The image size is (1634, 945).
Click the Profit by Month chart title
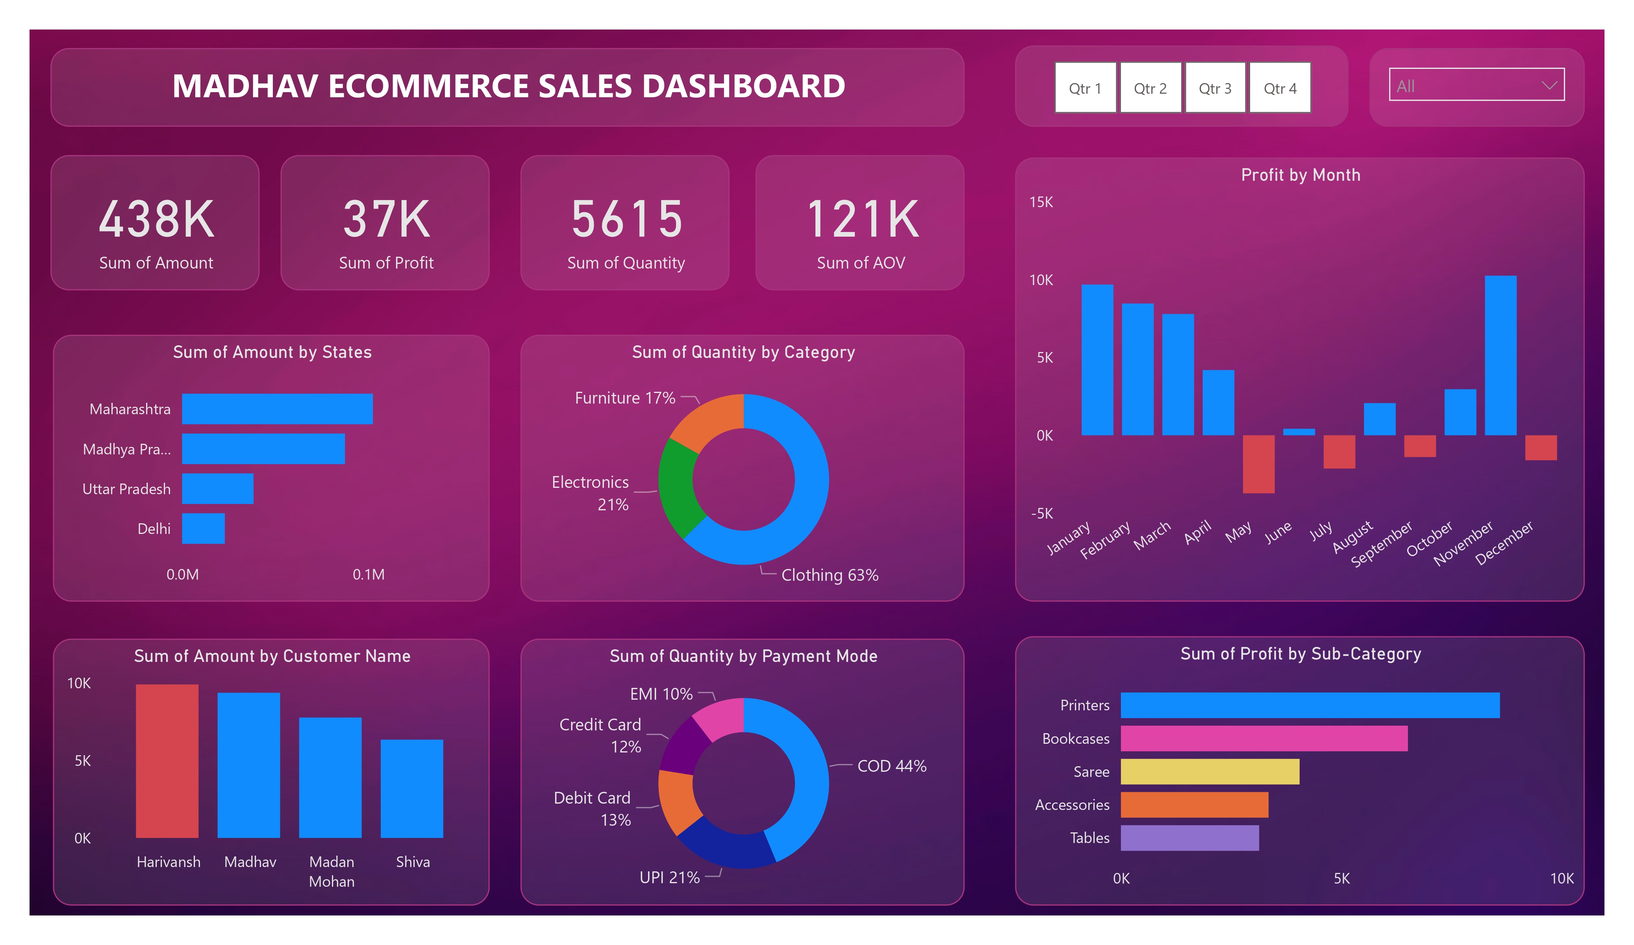click(x=1301, y=175)
